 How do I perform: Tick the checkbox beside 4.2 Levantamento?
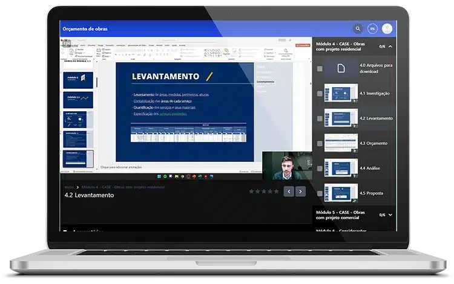tap(320, 118)
